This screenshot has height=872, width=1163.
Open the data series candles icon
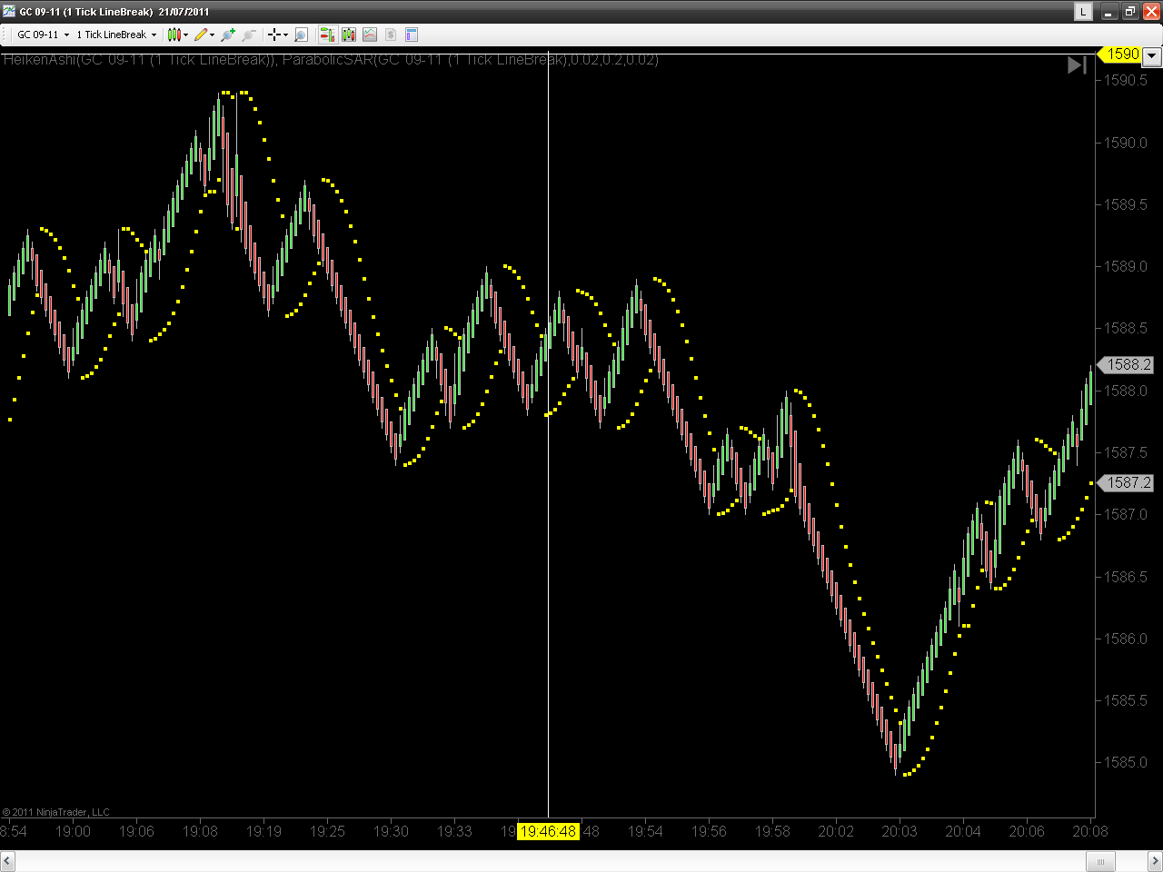click(x=348, y=35)
